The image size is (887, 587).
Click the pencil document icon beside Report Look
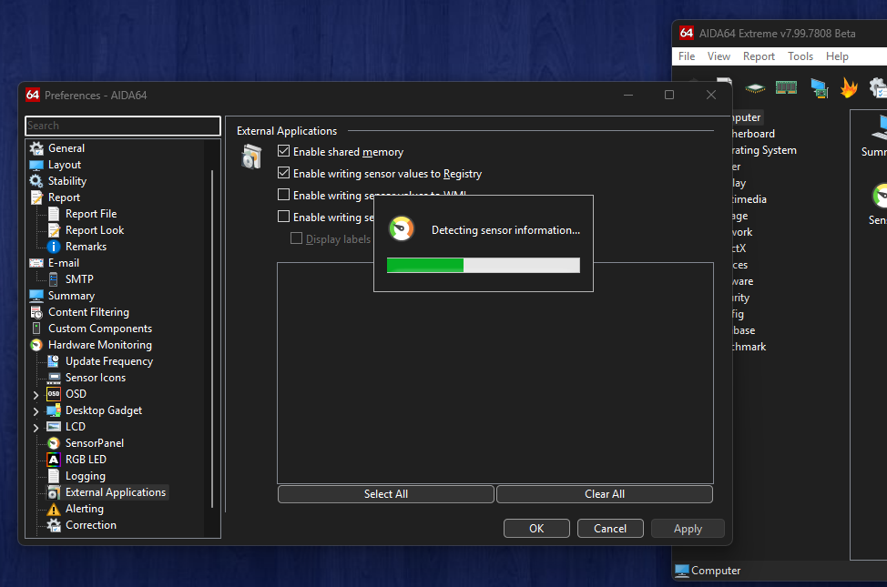click(x=54, y=230)
